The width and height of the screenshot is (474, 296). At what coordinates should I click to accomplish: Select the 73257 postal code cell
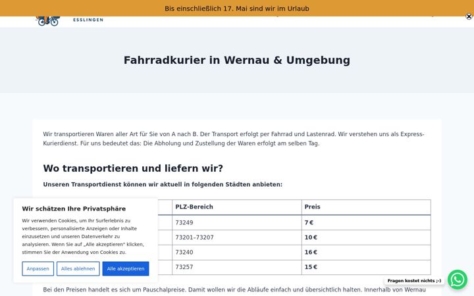point(237,267)
